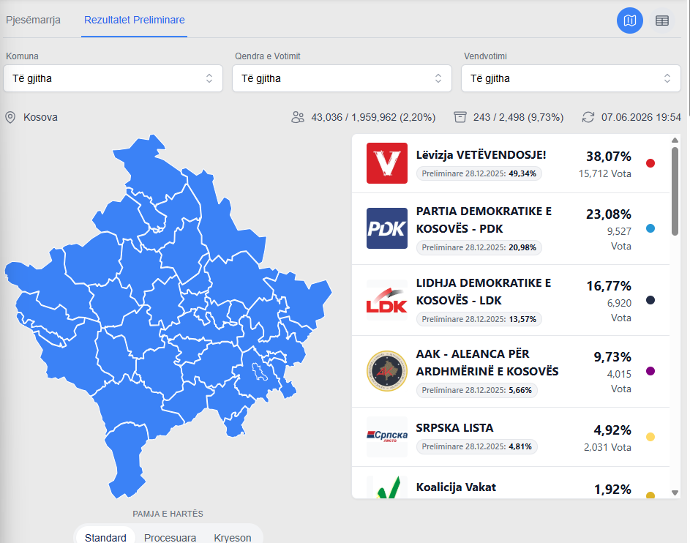Select Kryeson map view
The width and height of the screenshot is (690, 543).
coord(233,538)
